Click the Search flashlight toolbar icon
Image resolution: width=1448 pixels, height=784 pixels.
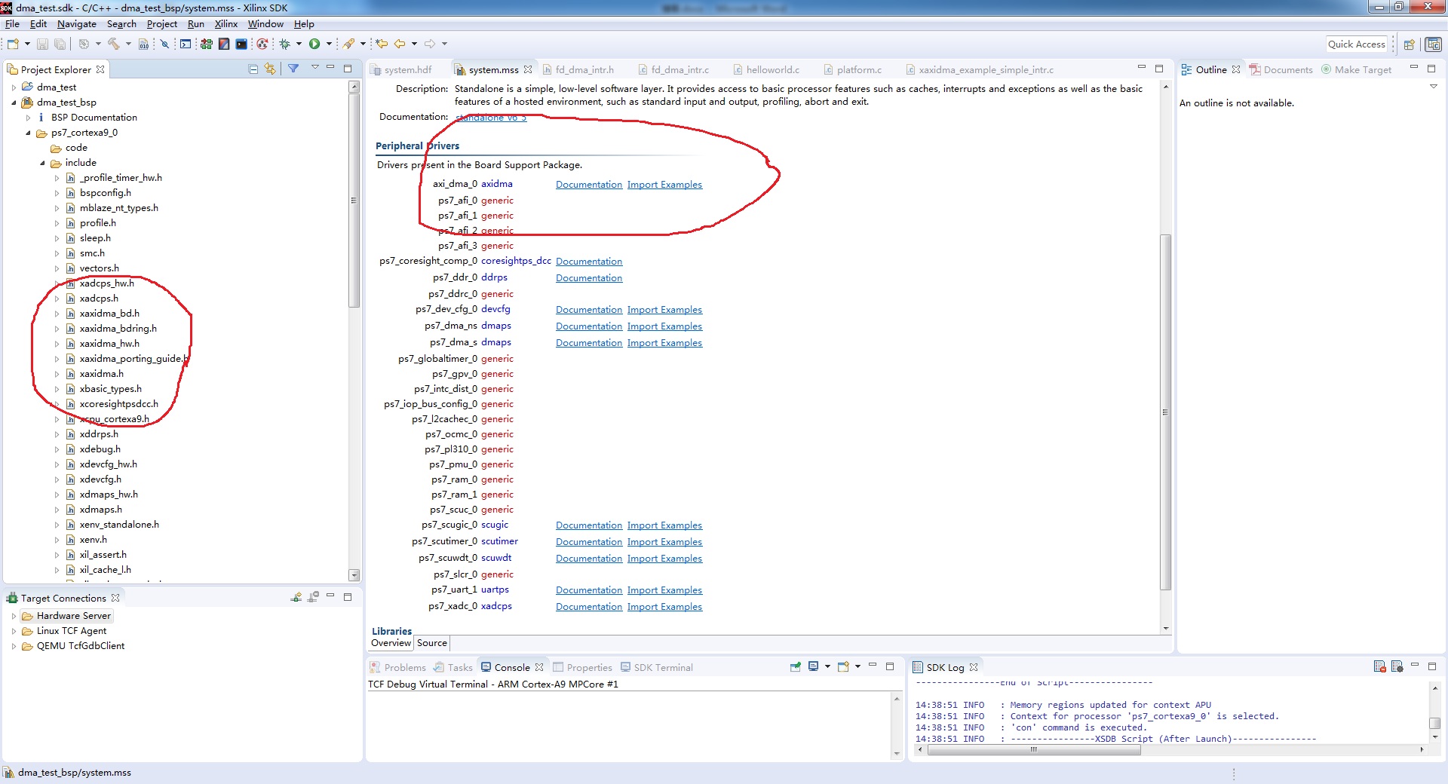click(x=348, y=44)
